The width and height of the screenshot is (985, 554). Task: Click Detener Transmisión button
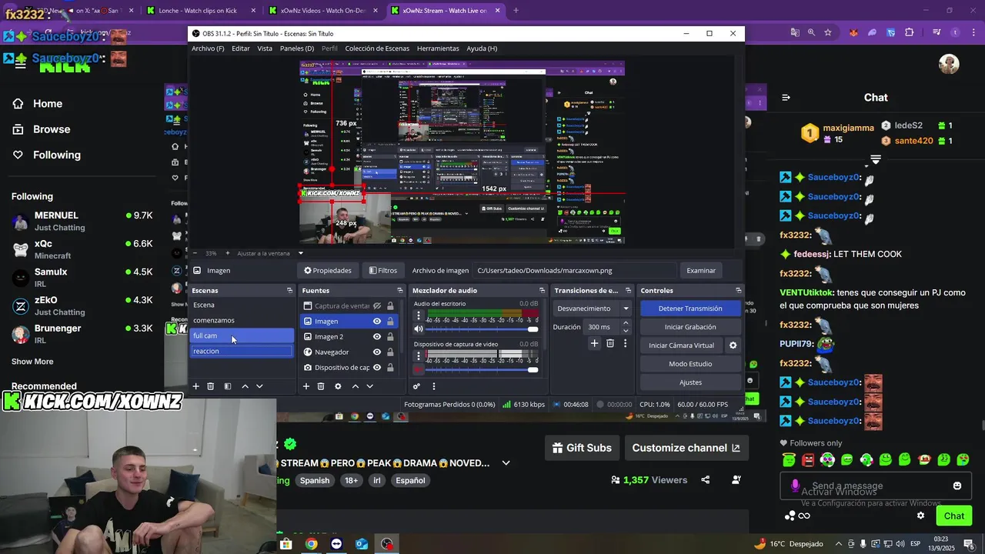coord(690,309)
